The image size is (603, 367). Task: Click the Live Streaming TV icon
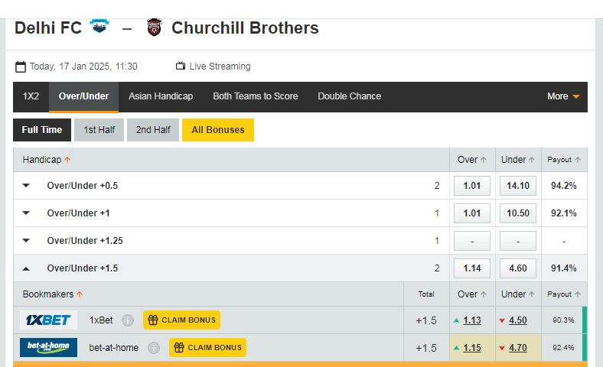(x=181, y=66)
